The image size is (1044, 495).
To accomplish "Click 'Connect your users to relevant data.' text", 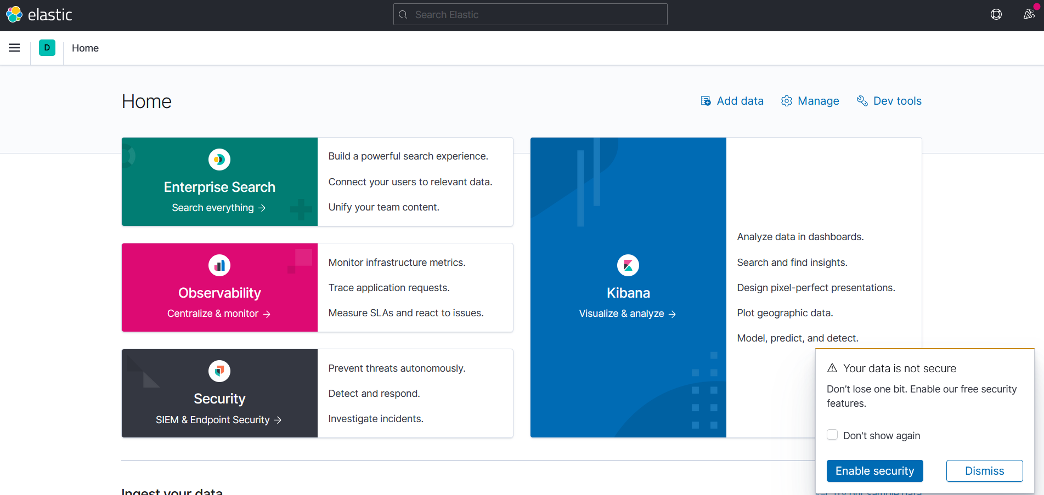I will coord(410,182).
